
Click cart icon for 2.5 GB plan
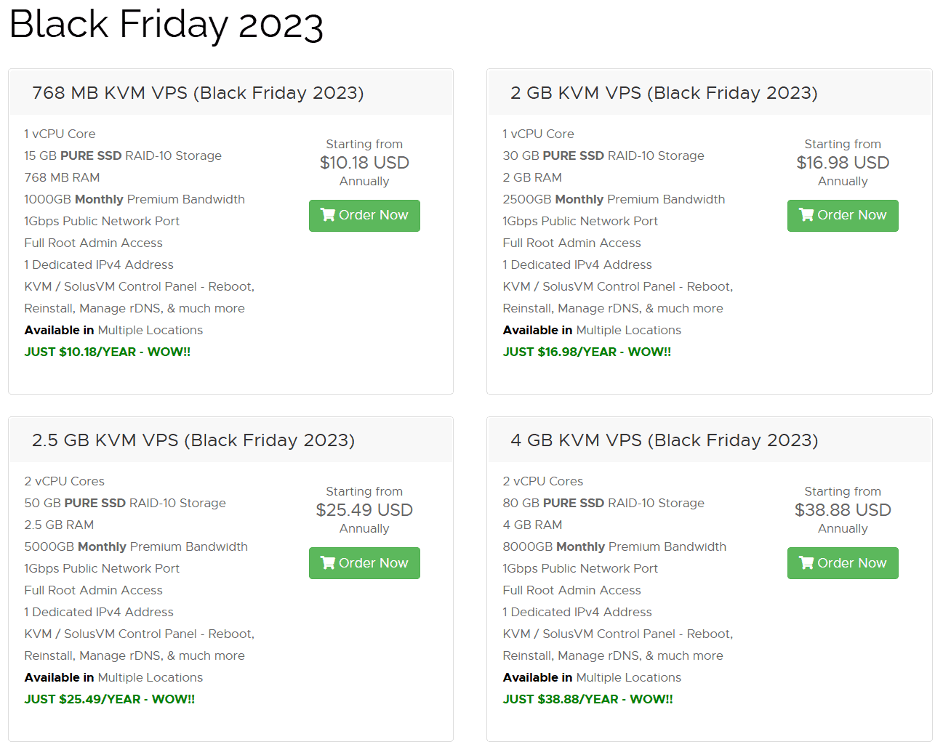click(328, 563)
